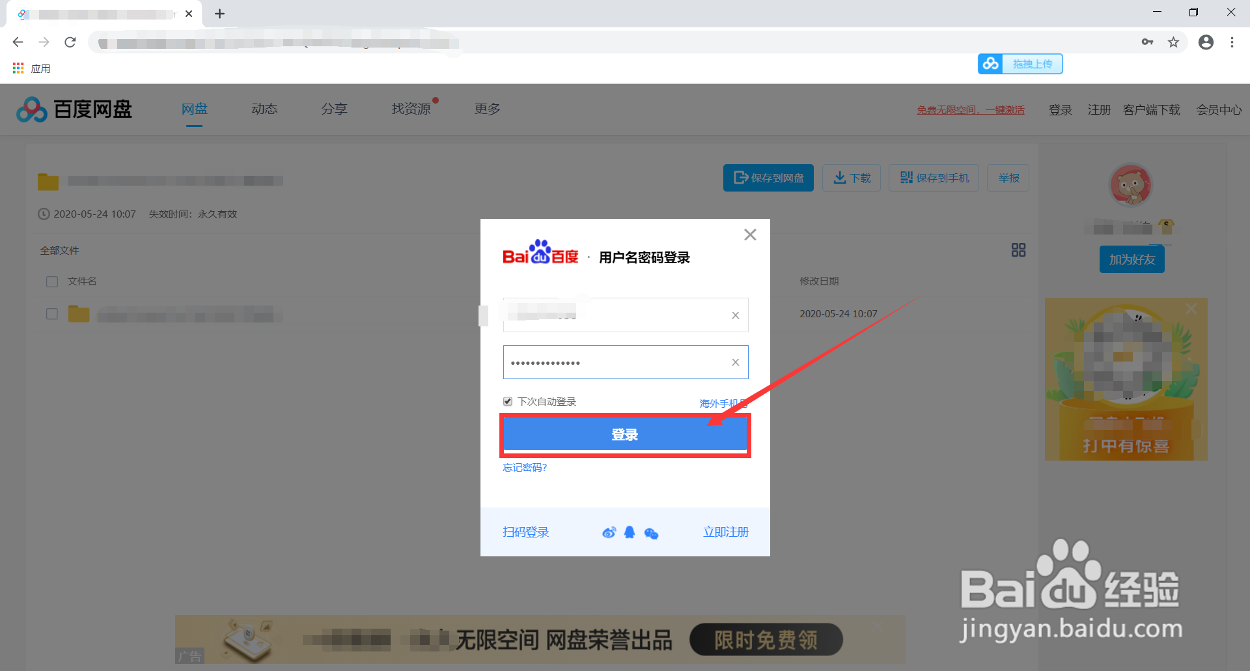Image resolution: width=1250 pixels, height=671 pixels.
Task: Open the 找资源 tab
Action: pyautogui.click(x=411, y=109)
